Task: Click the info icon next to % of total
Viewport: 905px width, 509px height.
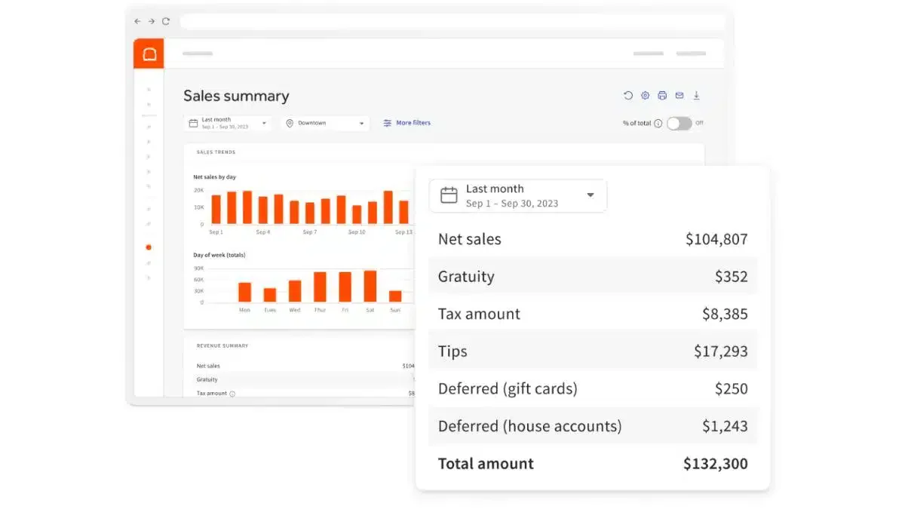Action: 658,123
